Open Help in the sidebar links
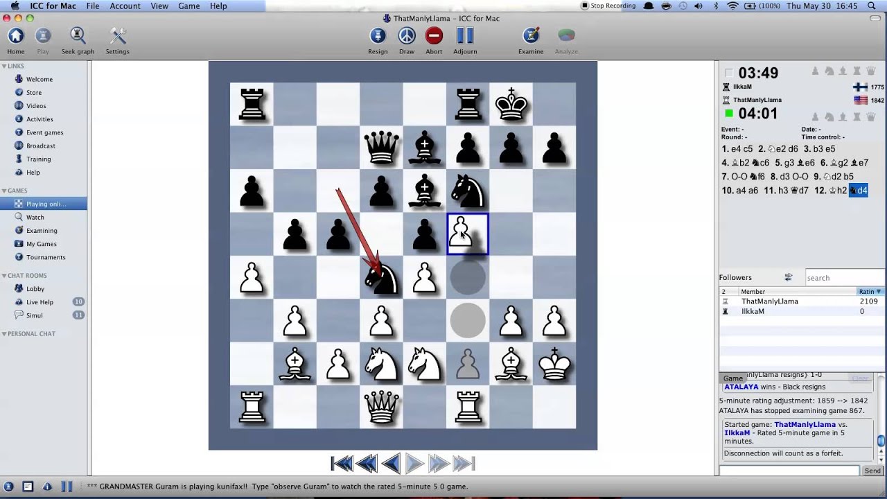 coord(33,173)
